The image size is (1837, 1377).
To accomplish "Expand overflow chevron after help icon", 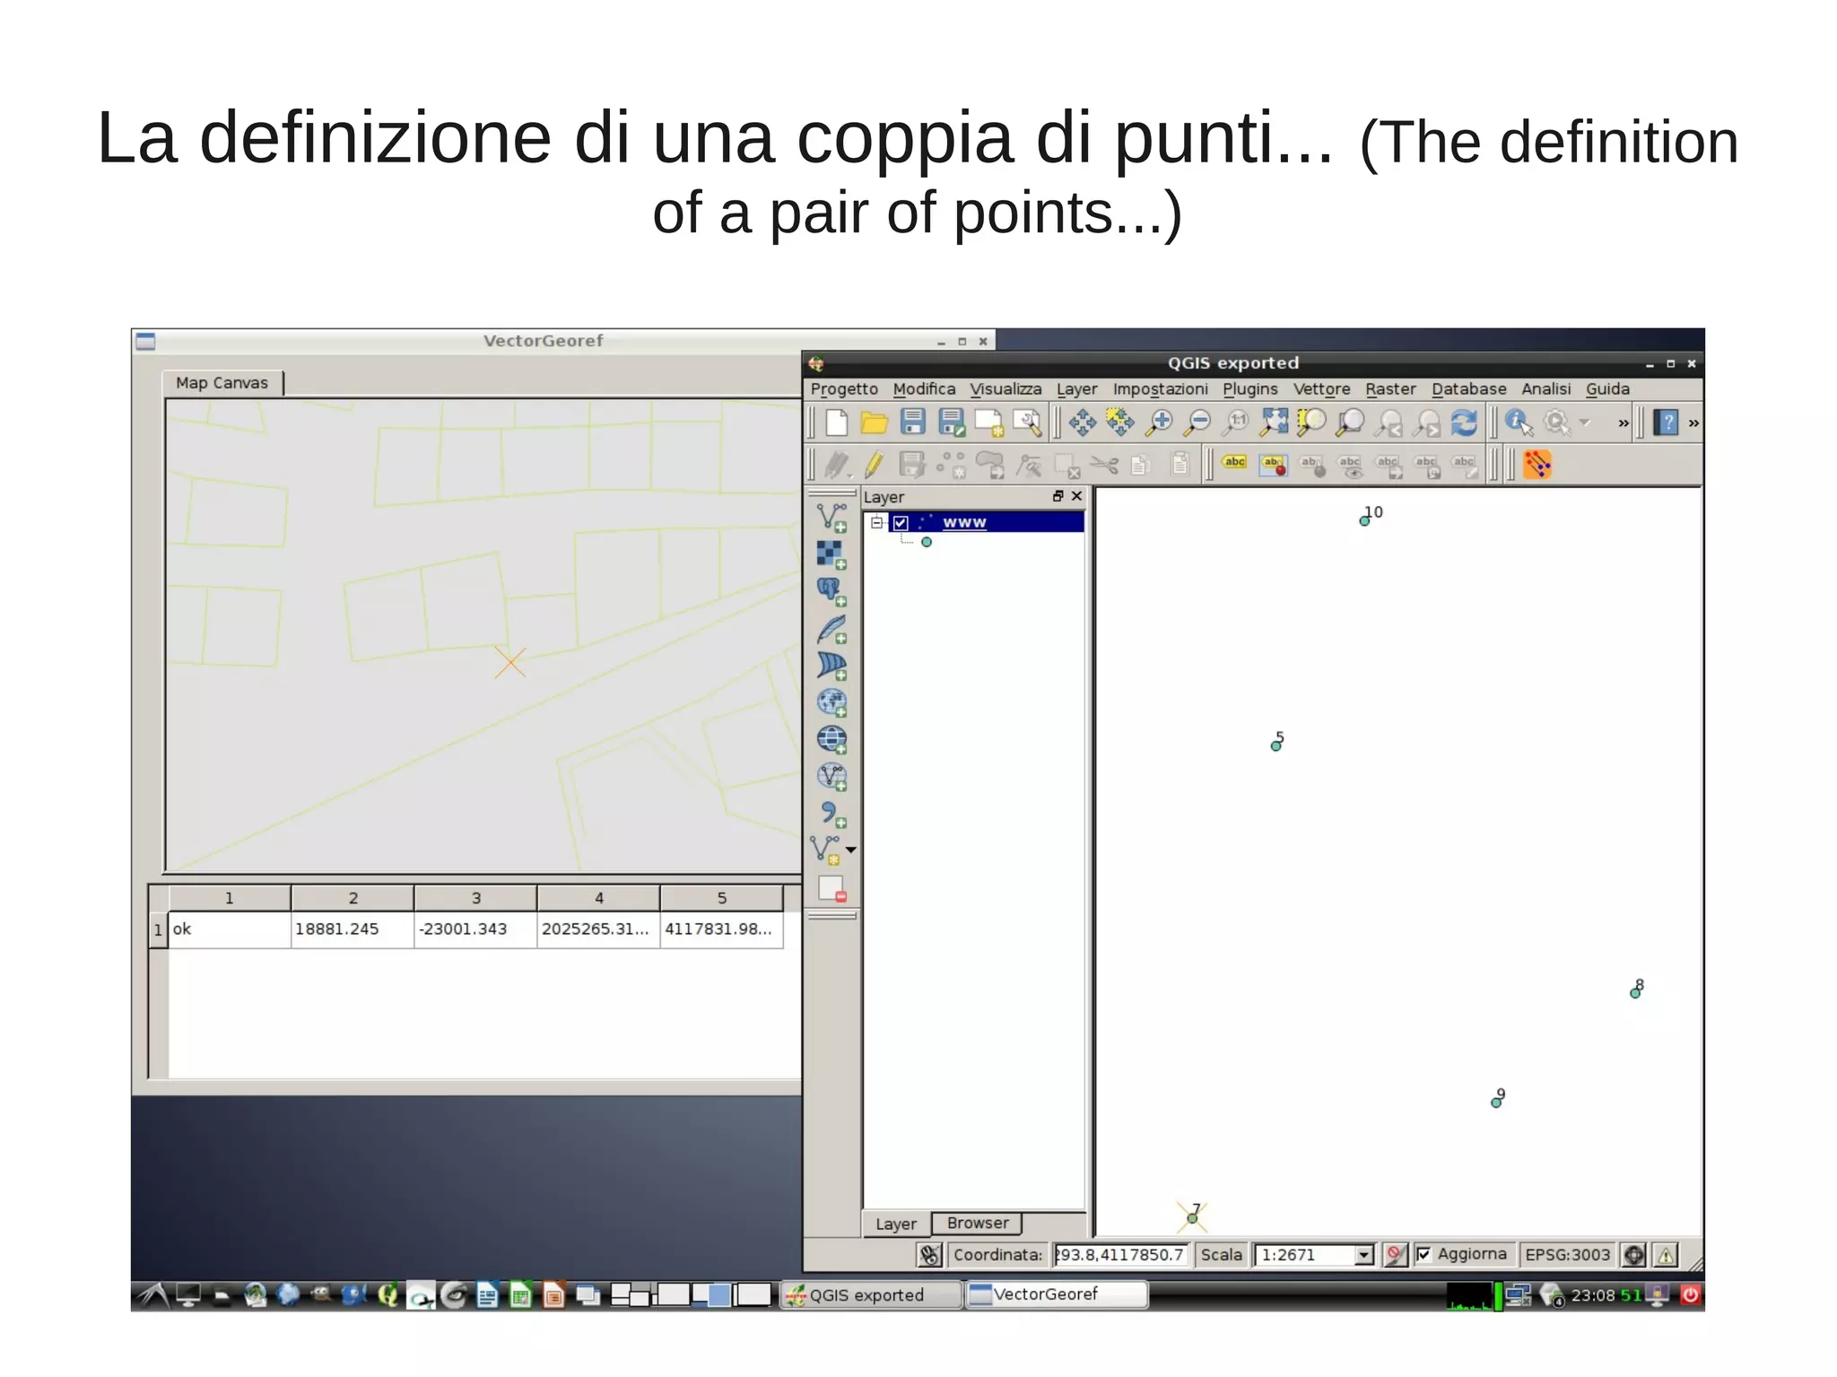I will [1693, 423].
